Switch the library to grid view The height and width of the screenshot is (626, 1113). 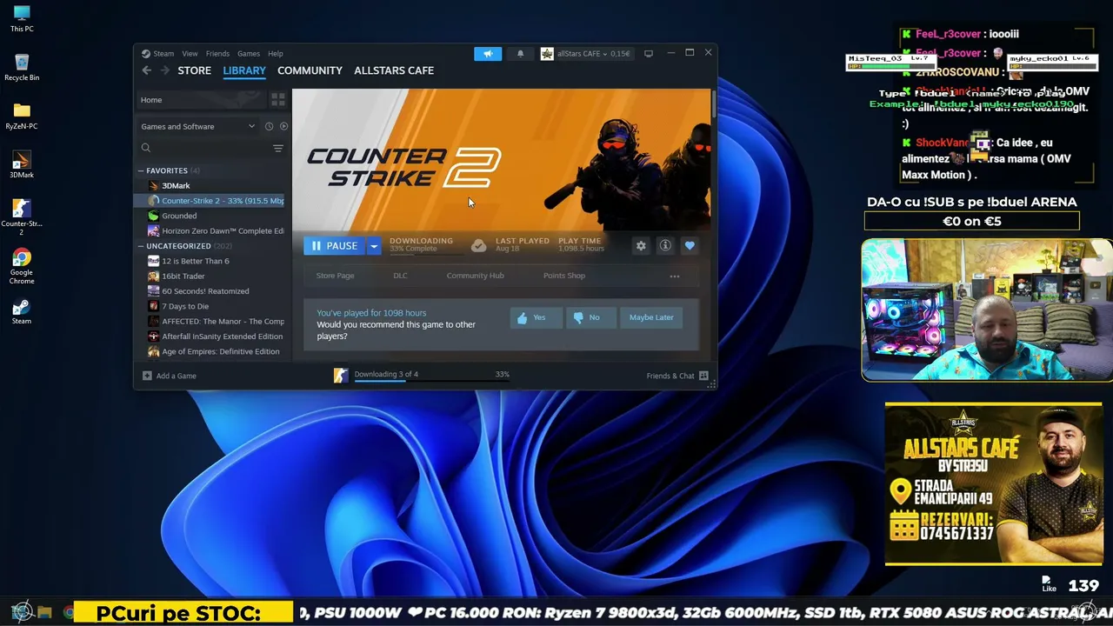(x=278, y=100)
